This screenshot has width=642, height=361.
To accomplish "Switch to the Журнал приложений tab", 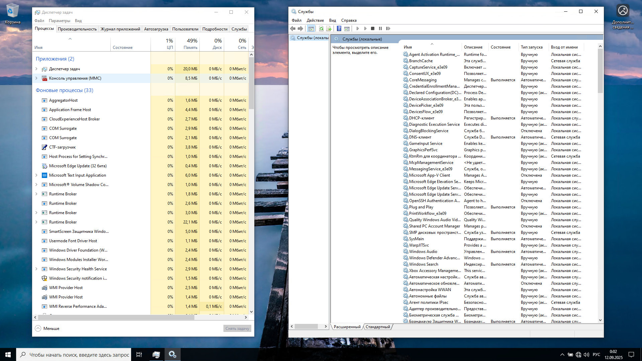I will [x=120, y=29].
